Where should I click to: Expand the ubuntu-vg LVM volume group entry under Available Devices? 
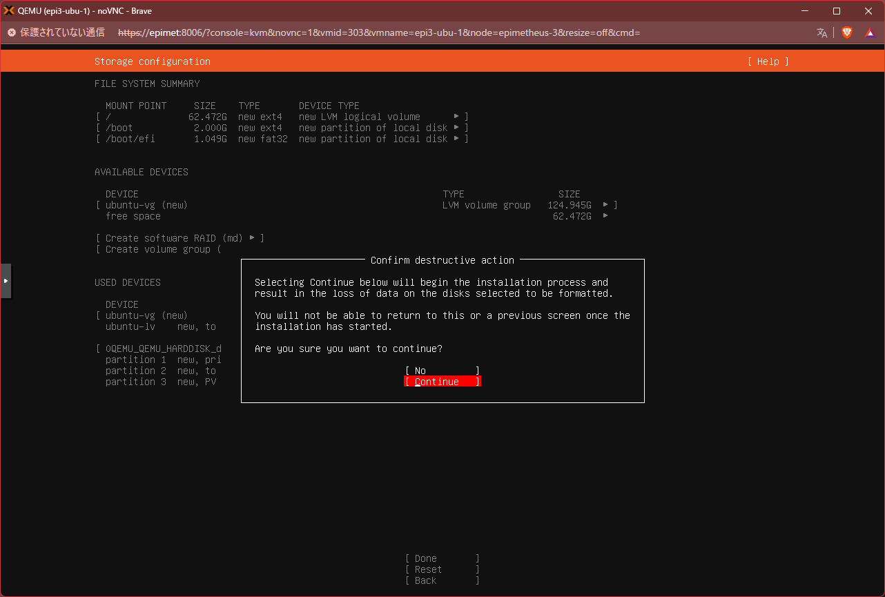coord(356,205)
